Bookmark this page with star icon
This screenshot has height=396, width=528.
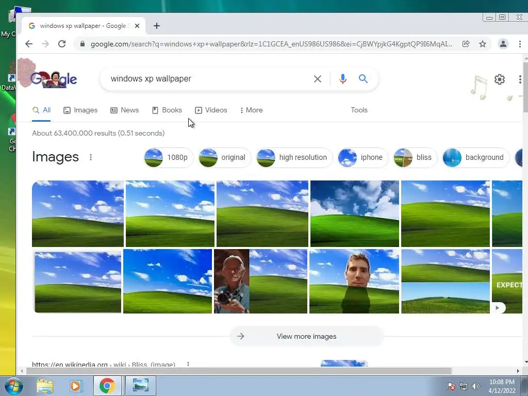483,44
